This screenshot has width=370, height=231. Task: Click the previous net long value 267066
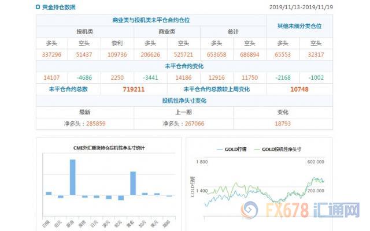(194, 124)
